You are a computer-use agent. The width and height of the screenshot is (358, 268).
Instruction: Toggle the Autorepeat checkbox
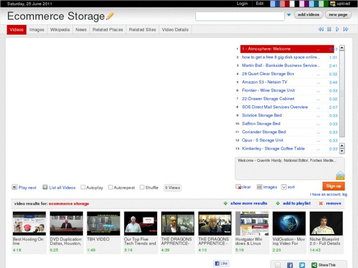(x=111, y=187)
